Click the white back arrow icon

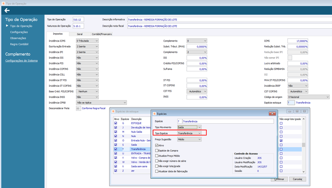(x=7, y=10)
